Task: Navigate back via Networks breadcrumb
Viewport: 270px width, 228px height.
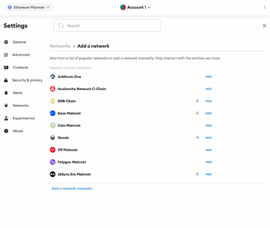Action: [x=60, y=46]
